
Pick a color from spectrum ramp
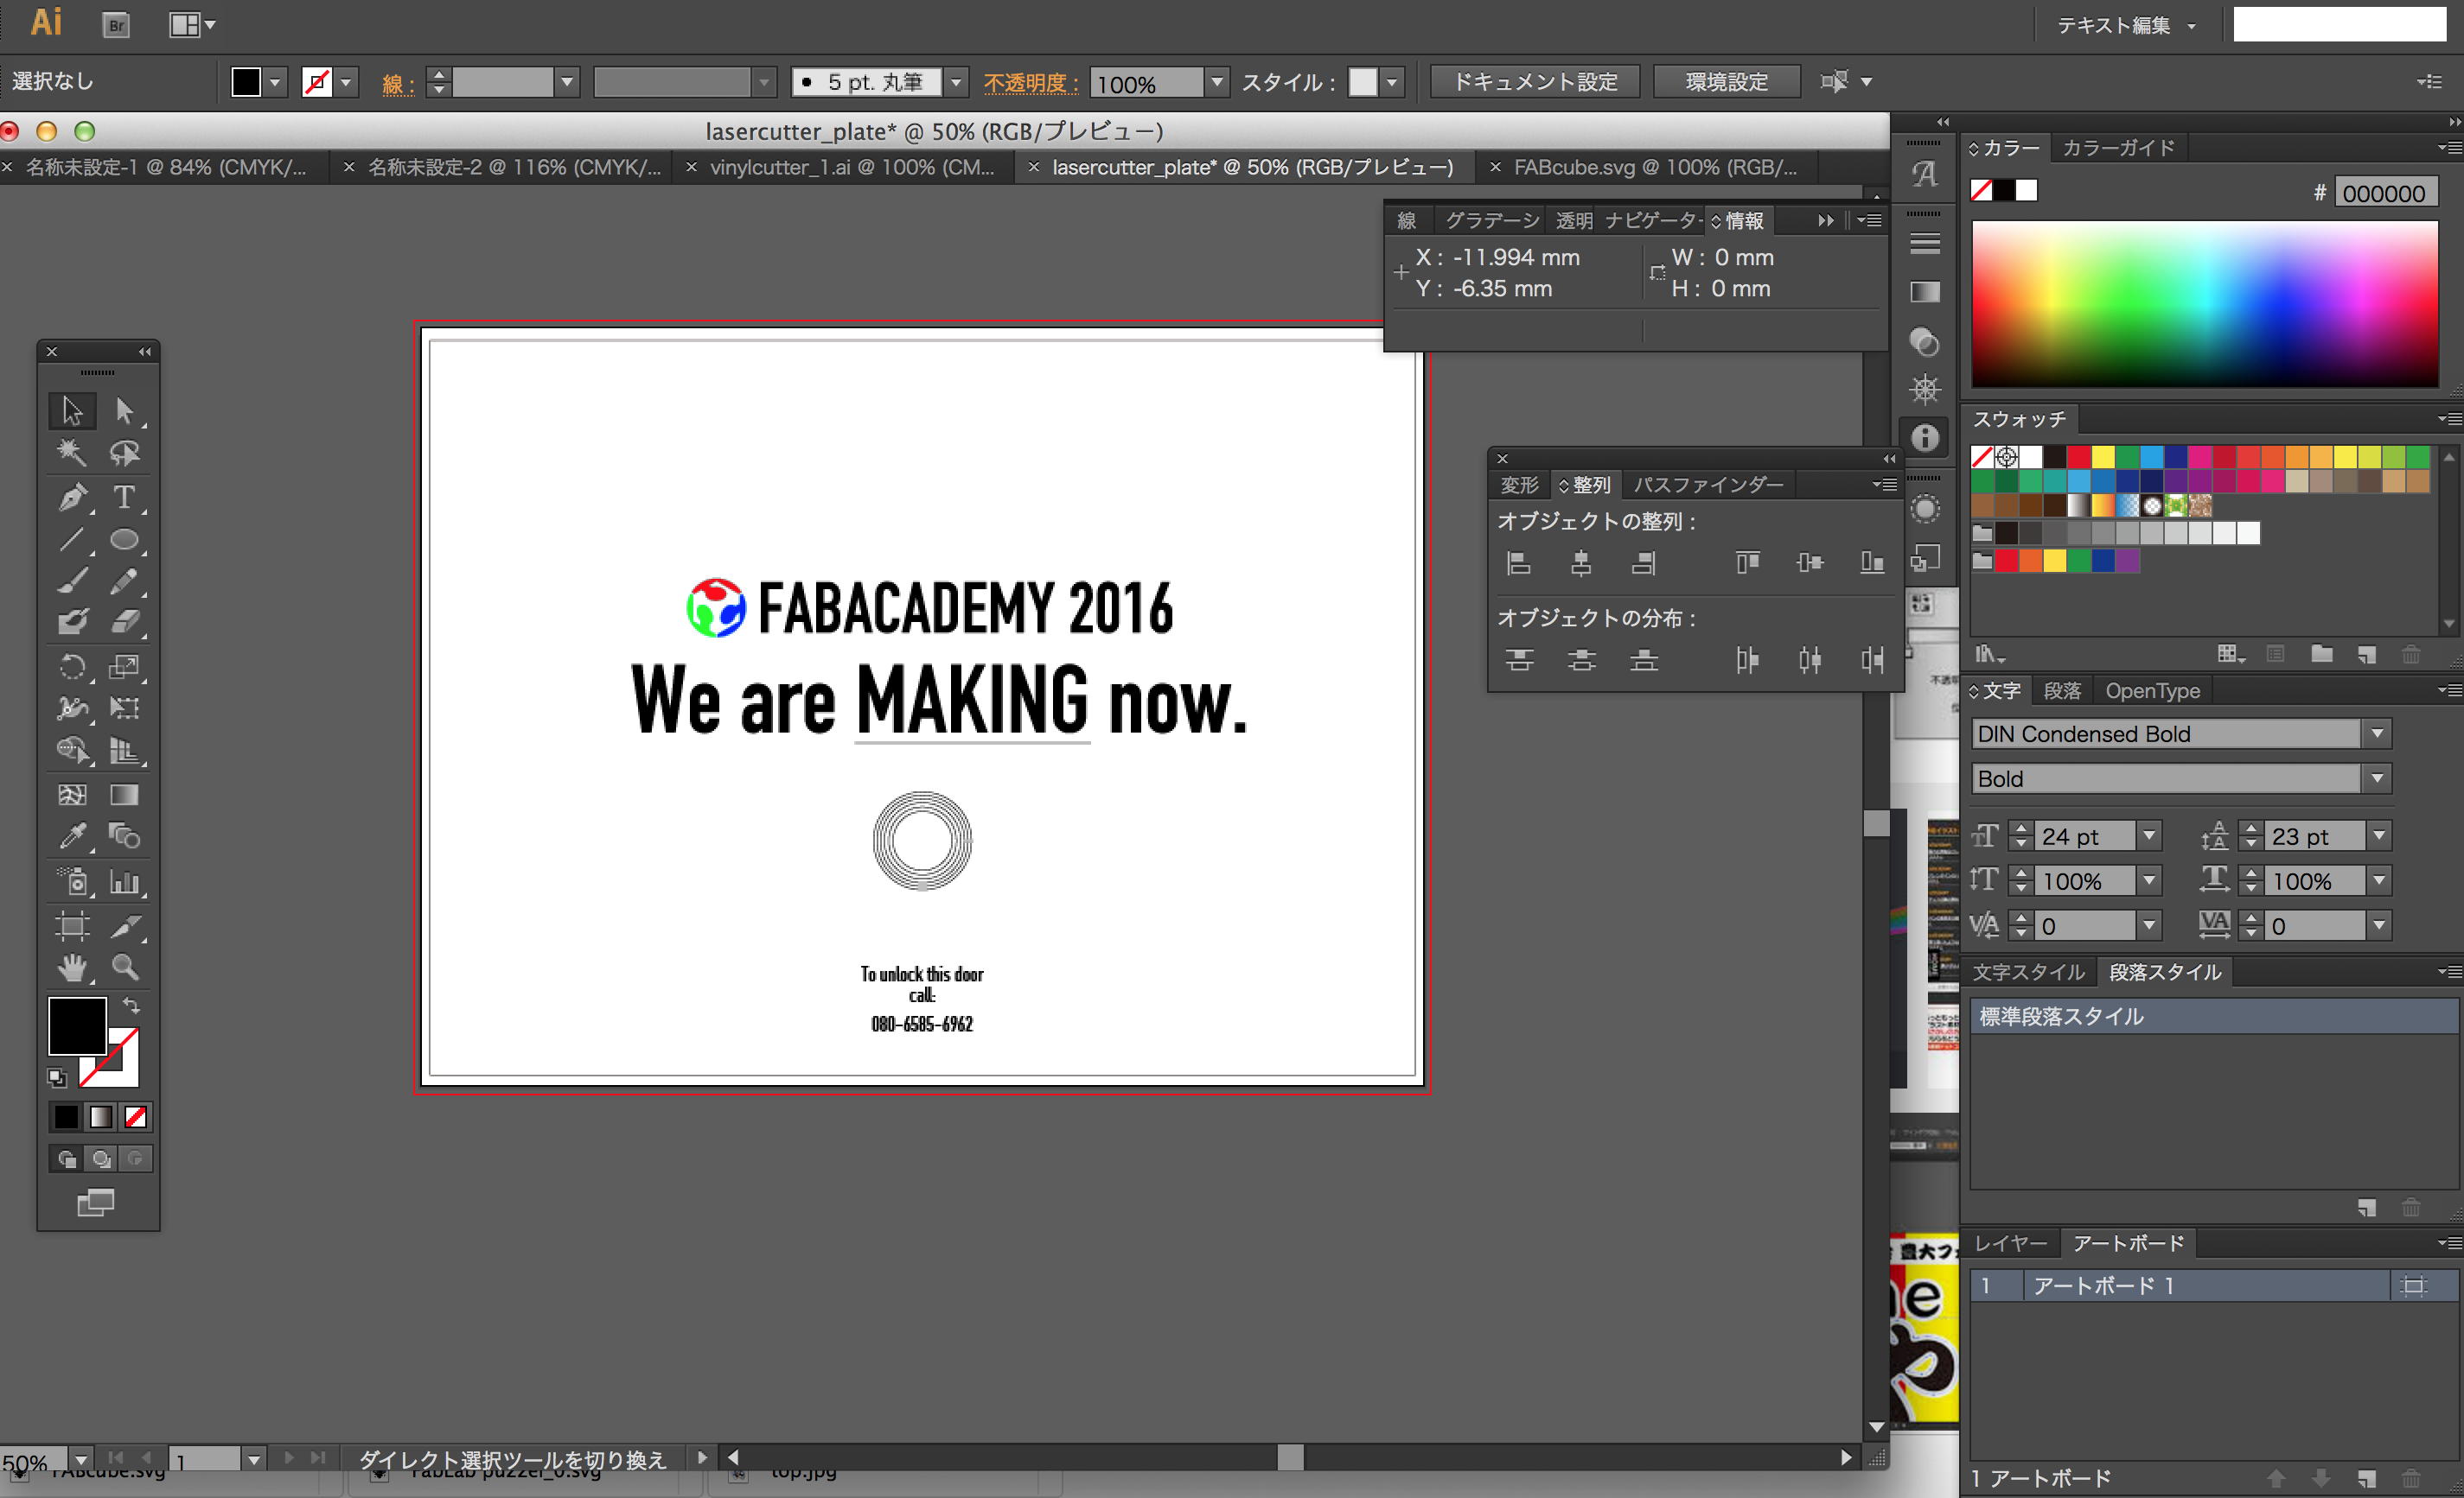(x=2204, y=304)
